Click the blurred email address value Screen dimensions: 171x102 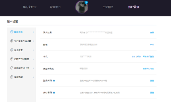[x=89, y=44]
